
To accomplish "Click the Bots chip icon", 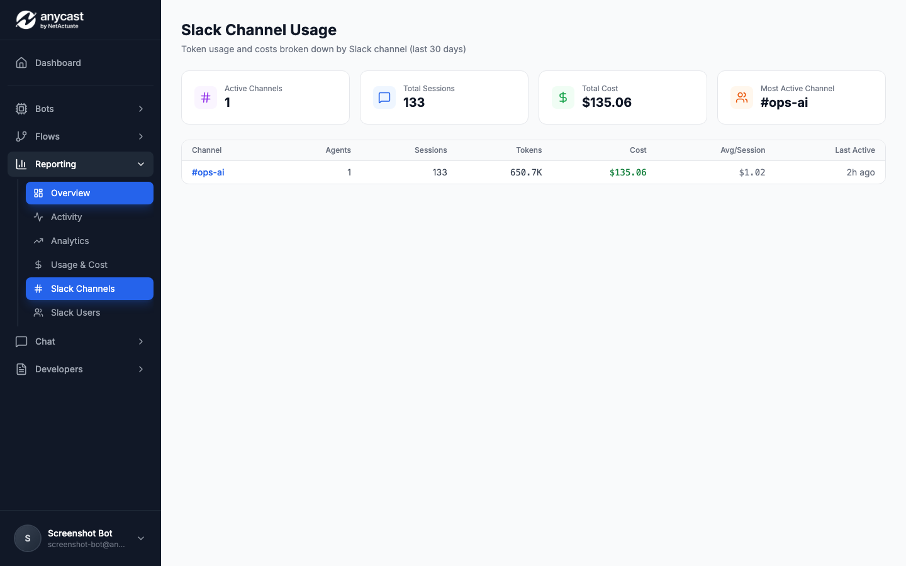I will pos(21,109).
